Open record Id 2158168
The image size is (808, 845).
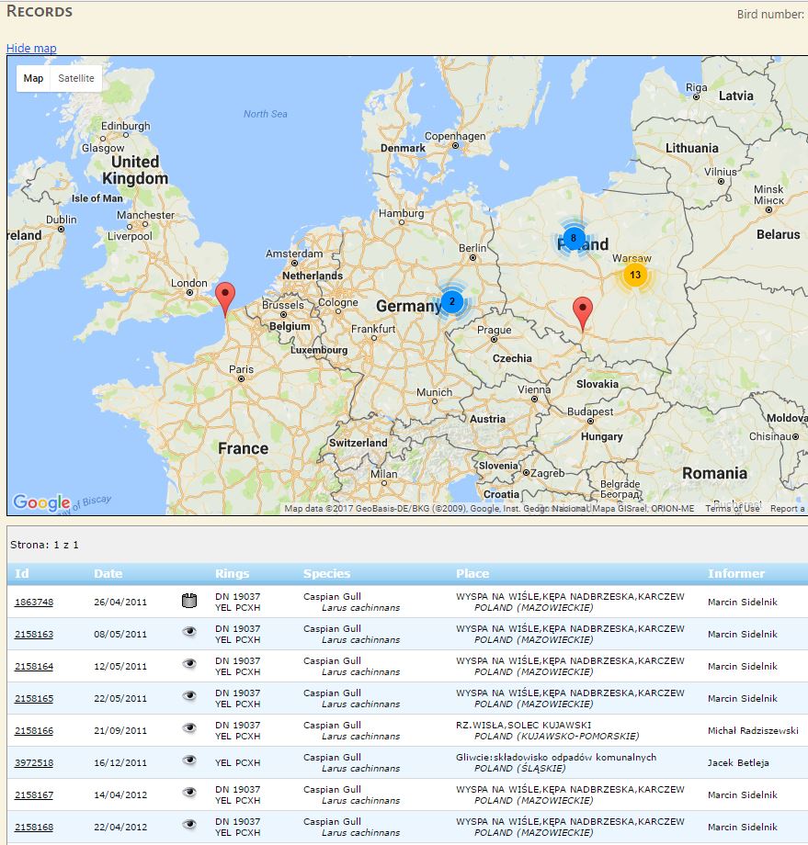34,828
